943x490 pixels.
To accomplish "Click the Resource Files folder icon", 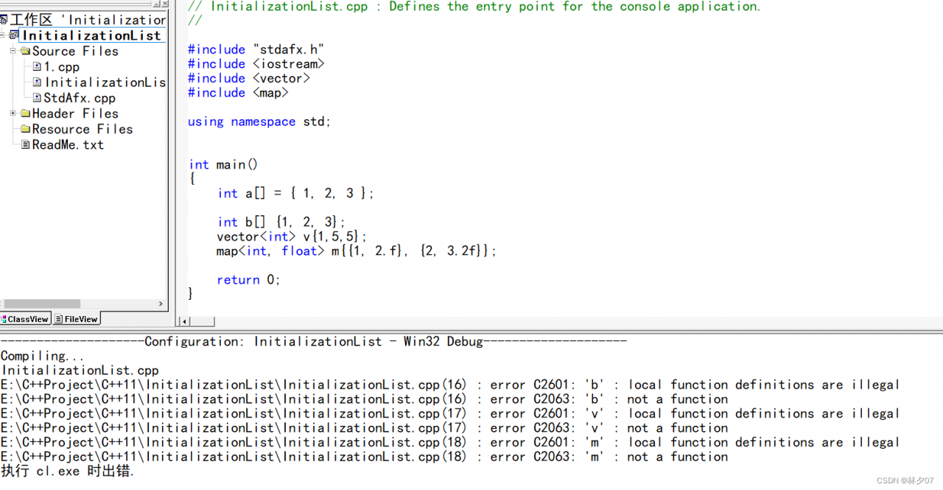I will (25, 130).
